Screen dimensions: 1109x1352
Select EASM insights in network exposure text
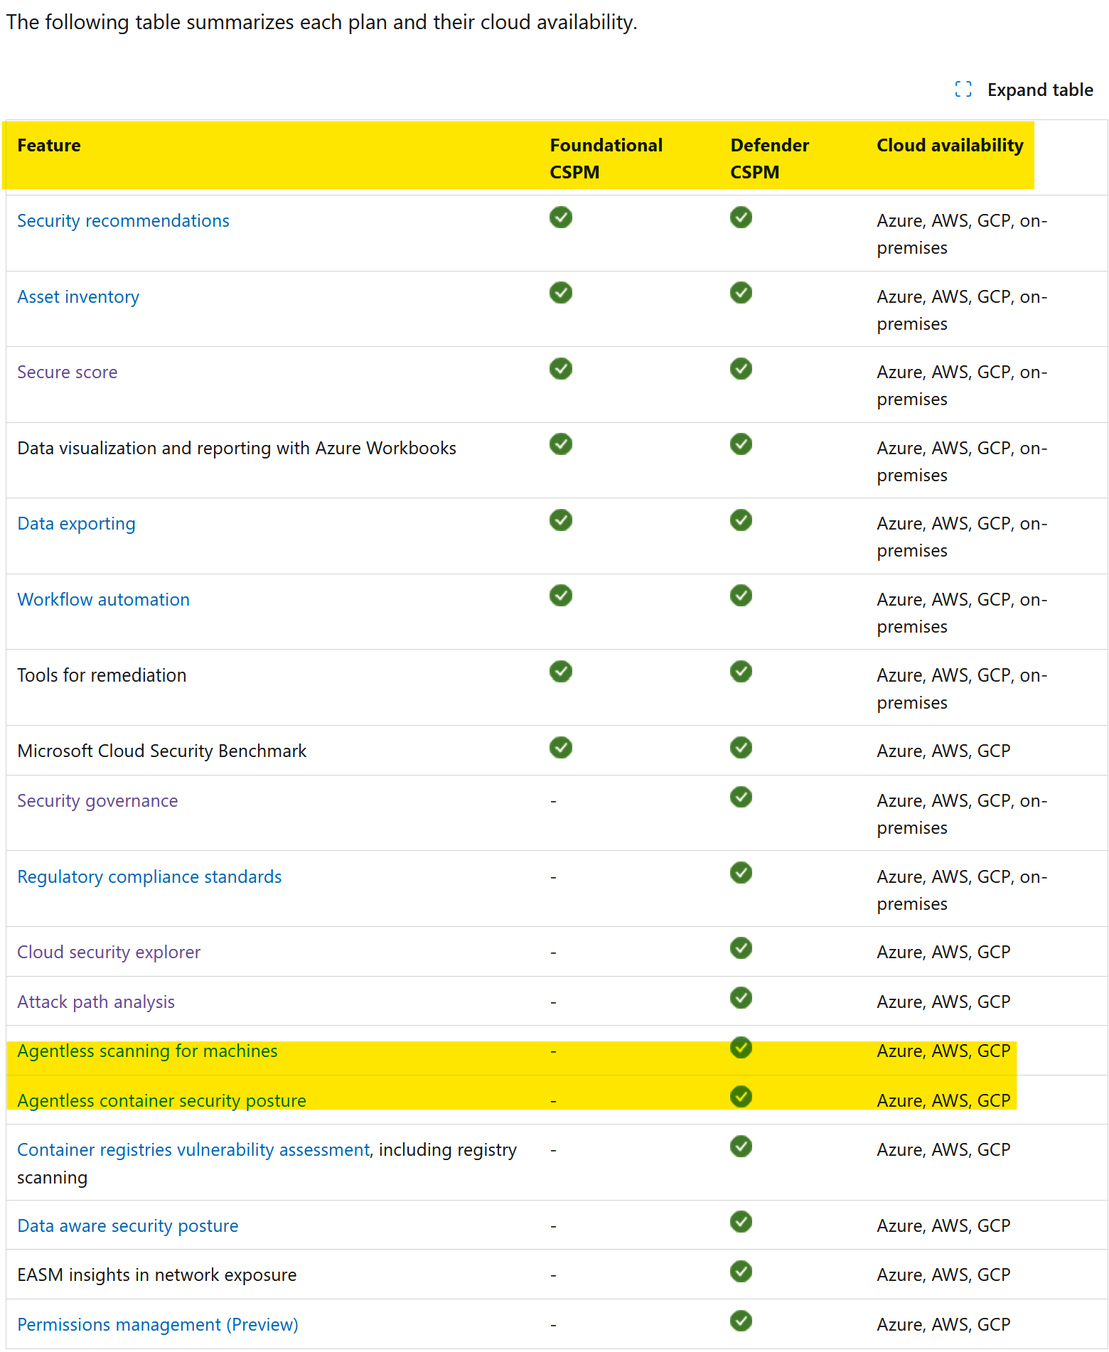(157, 1275)
